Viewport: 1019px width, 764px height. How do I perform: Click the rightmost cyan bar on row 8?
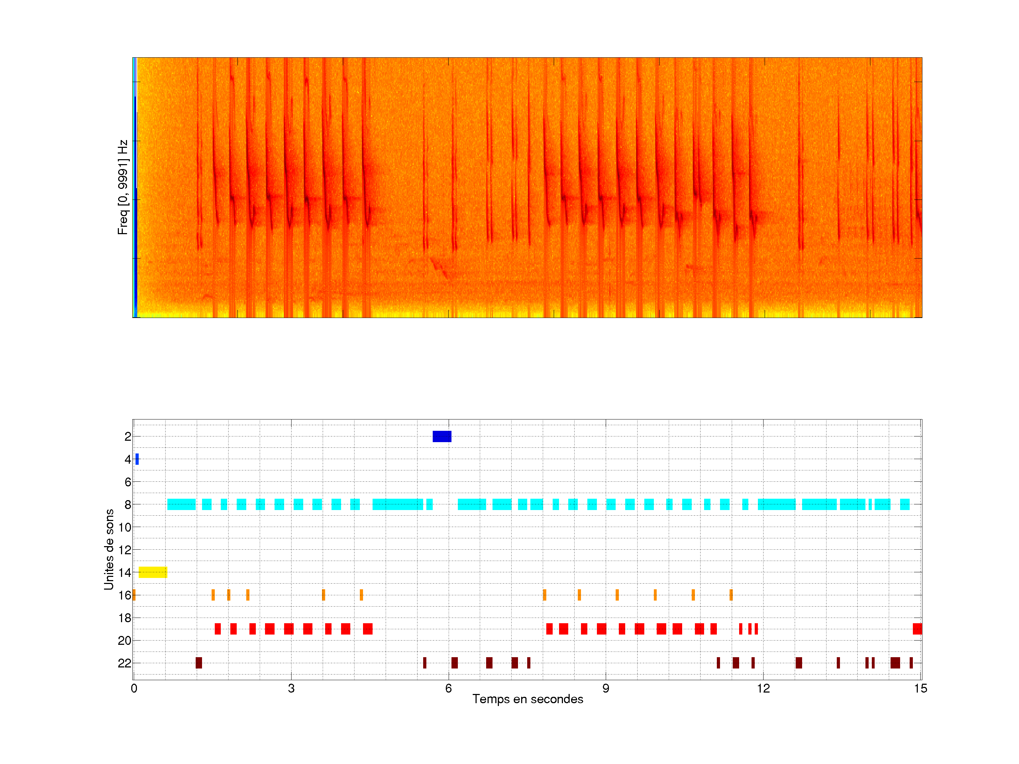[x=905, y=504]
